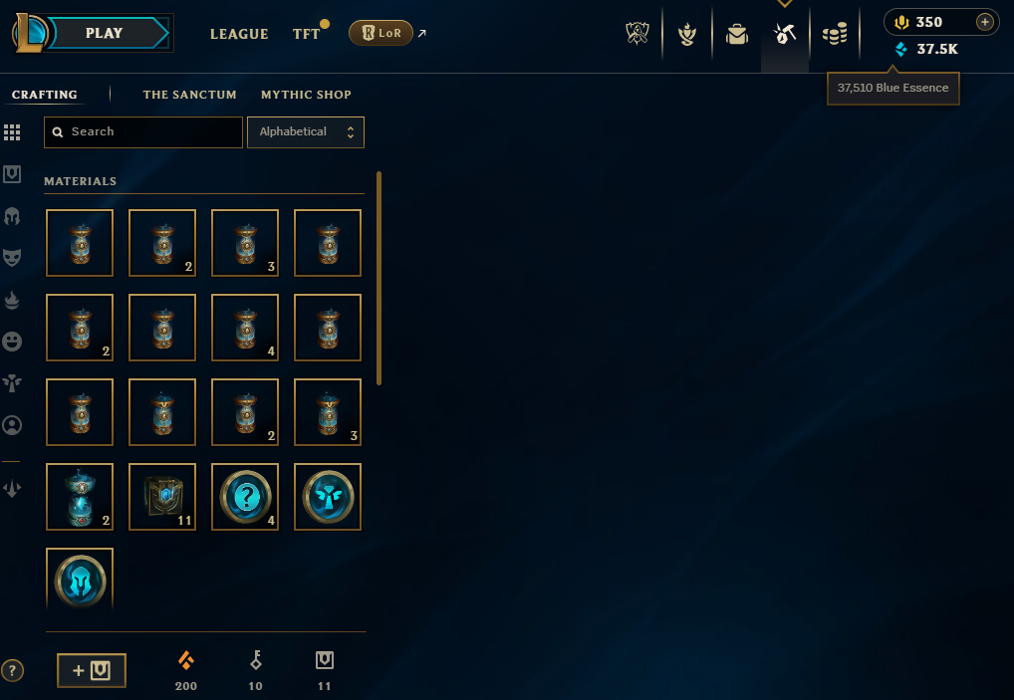
Task: Switch to the Mythic Shop tab
Action: [x=306, y=95]
